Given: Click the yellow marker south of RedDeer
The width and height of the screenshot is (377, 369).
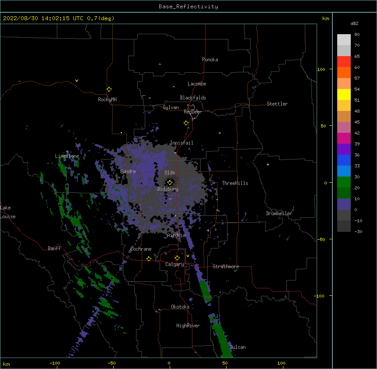Looking at the screenshot, I should (x=186, y=123).
